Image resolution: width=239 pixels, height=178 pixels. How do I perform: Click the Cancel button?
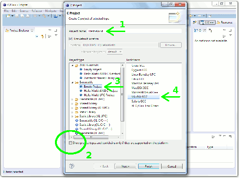coord(172,166)
